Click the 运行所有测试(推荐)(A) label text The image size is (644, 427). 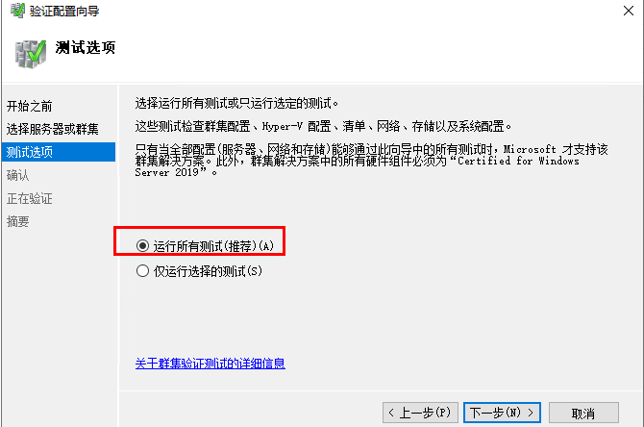(213, 246)
